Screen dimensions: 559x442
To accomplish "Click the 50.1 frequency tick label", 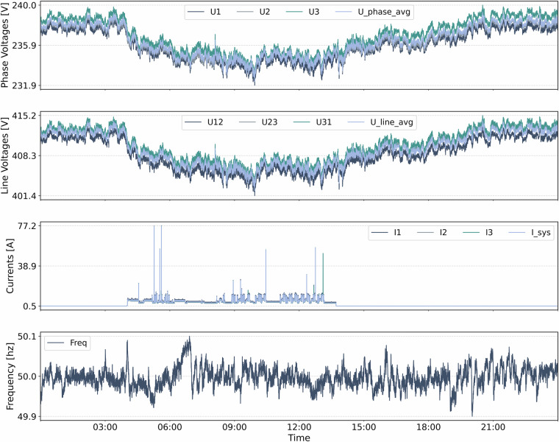I will pos(27,337).
